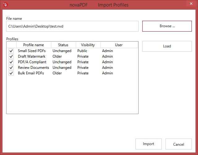Click Private visibility of Review Documents

(x=83, y=68)
